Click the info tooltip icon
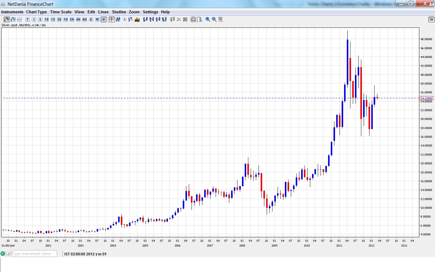Viewport: 435px width, 272px height. [x=124, y=19]
